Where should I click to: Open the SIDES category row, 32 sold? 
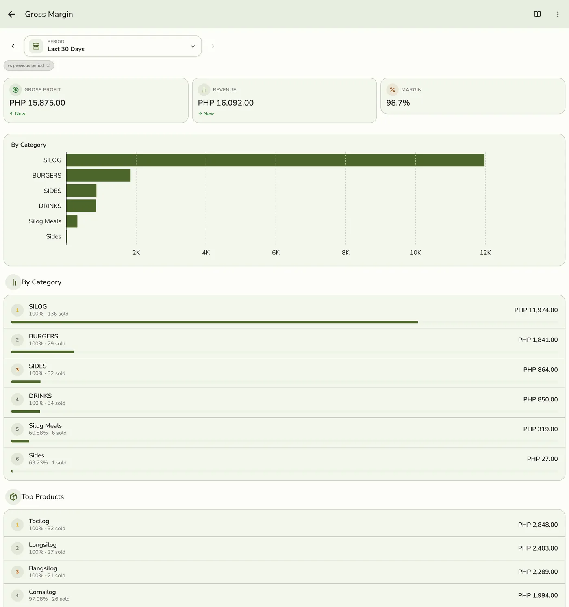point(284,373)
